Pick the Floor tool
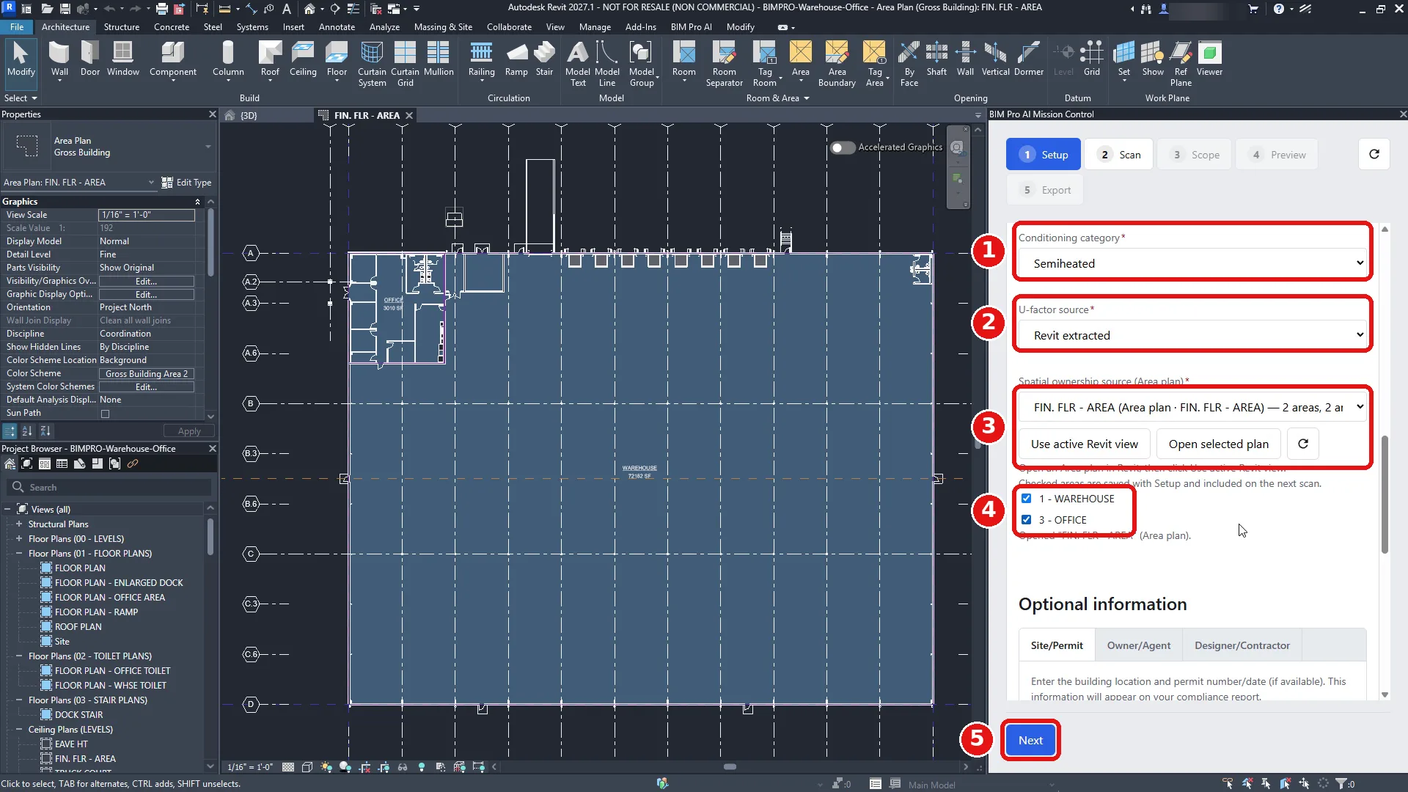 [x=337, y=59]
